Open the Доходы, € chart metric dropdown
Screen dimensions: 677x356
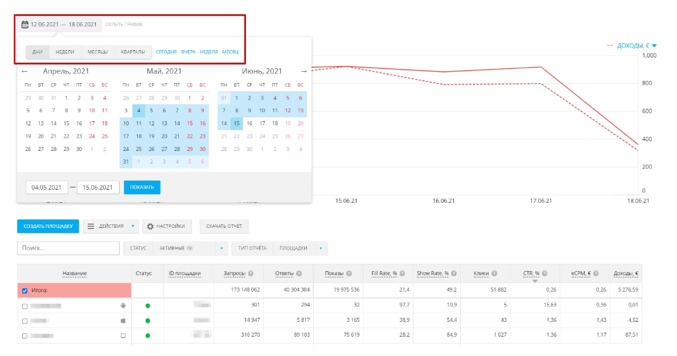click(654, 46)
